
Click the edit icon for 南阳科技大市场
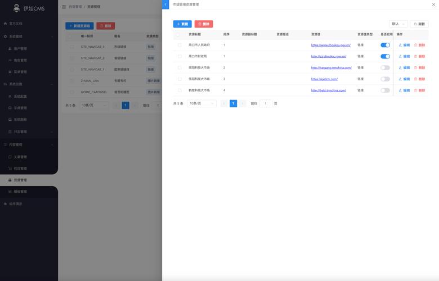click(x=404, y=67)
